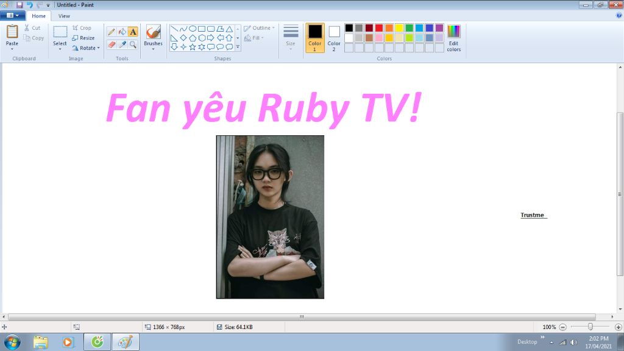Choose the Left arrow shape
The width and height of the screenshot is (624, 351).
(x=220, y=38)
